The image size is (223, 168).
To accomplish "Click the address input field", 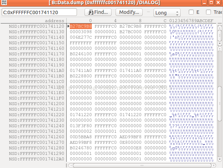I will click(39, 12).
